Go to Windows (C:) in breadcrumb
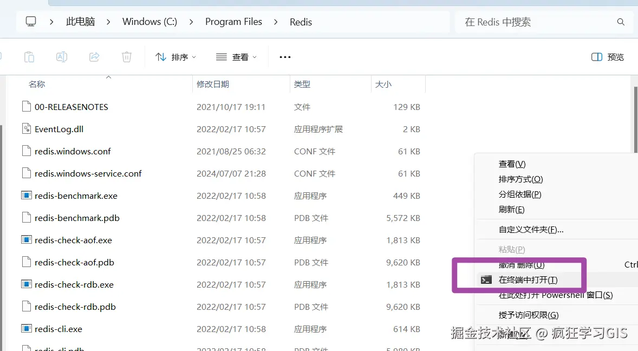Viewport: 638px width, 351px height. pyautogui.click(x=149, y=22)
